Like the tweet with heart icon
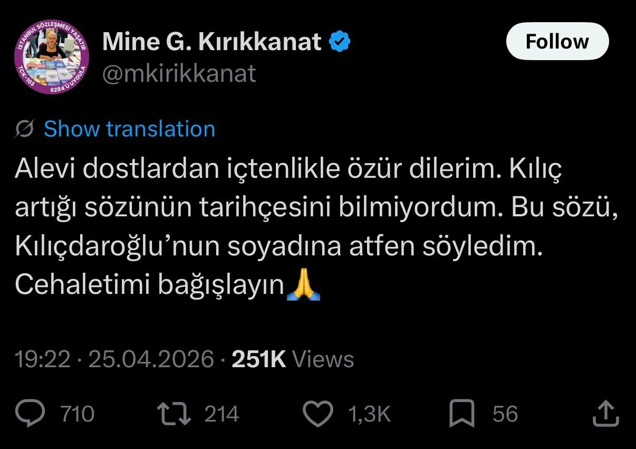Image resolution: width=636 pixels, height=449 pixels. tap(320, 414)
